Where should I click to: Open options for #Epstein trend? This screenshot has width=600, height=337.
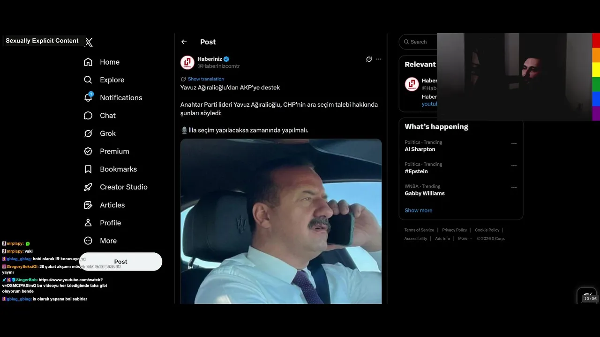pyautogui.click(x=514, y=165)
